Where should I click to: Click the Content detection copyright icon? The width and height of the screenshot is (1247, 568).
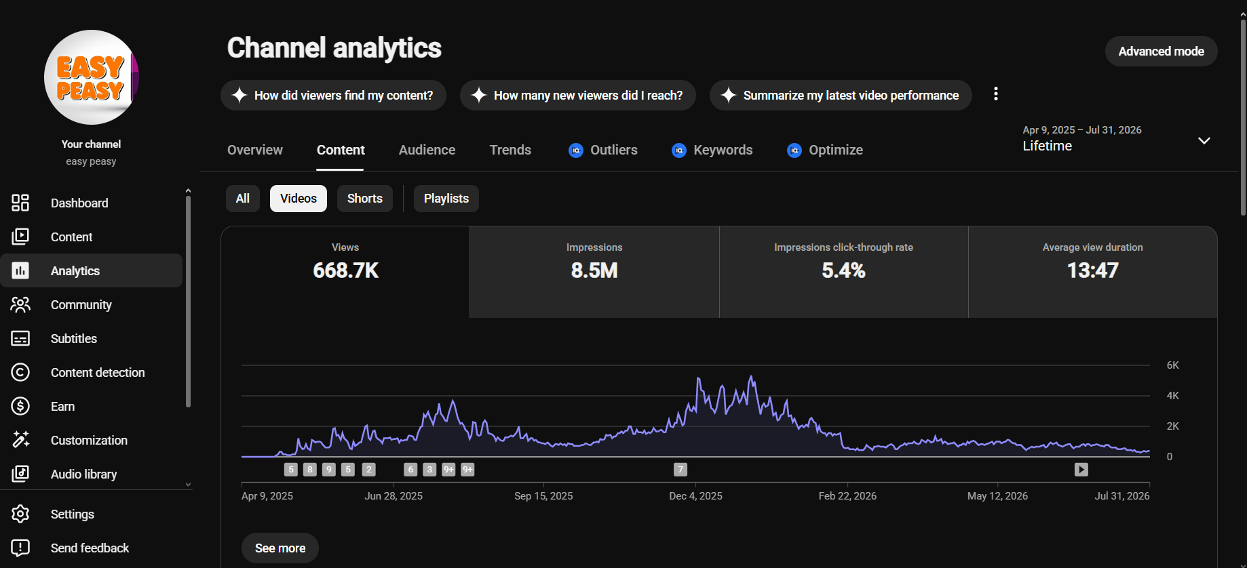20,372
